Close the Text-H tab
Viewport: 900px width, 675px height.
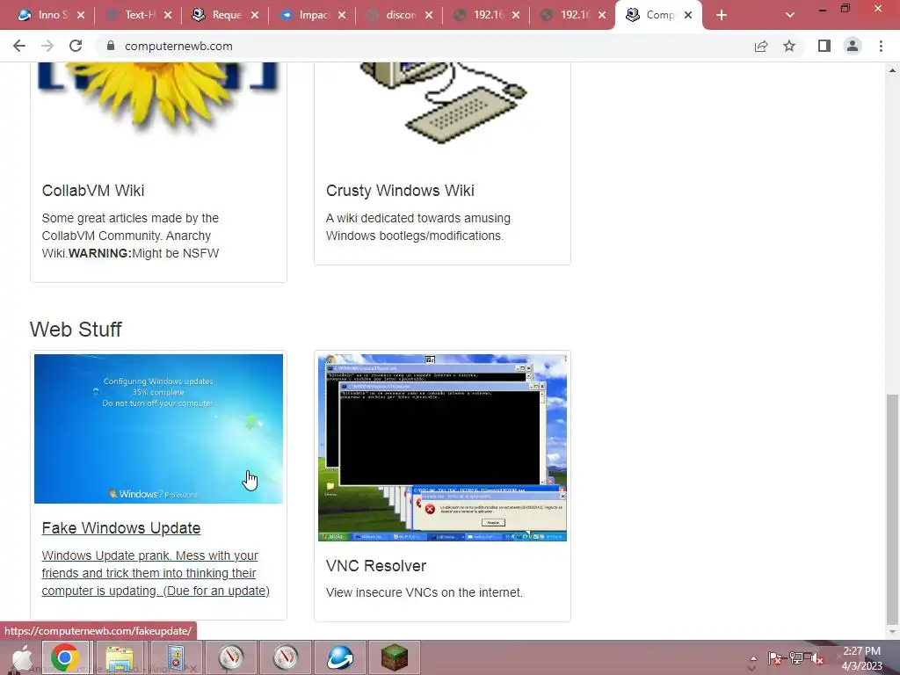(168, 16)
